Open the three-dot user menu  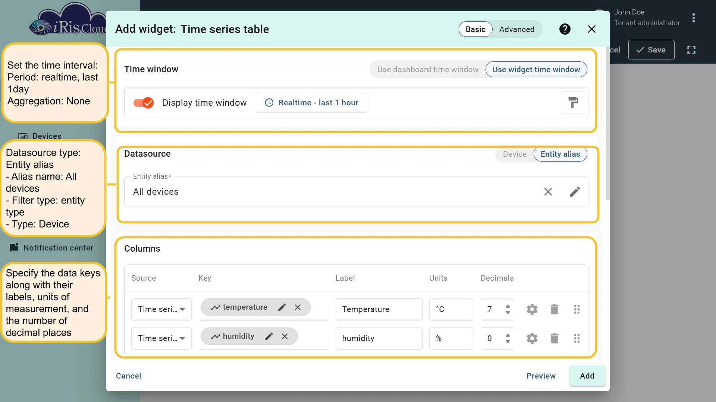694,18
